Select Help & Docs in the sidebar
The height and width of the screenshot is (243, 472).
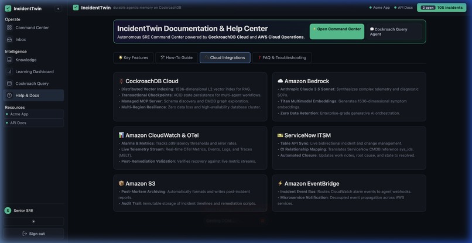(x=33, y=95)
